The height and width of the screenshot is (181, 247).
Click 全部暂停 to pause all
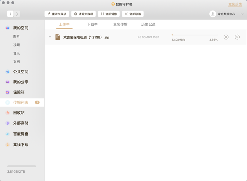[x=109, y=14]
